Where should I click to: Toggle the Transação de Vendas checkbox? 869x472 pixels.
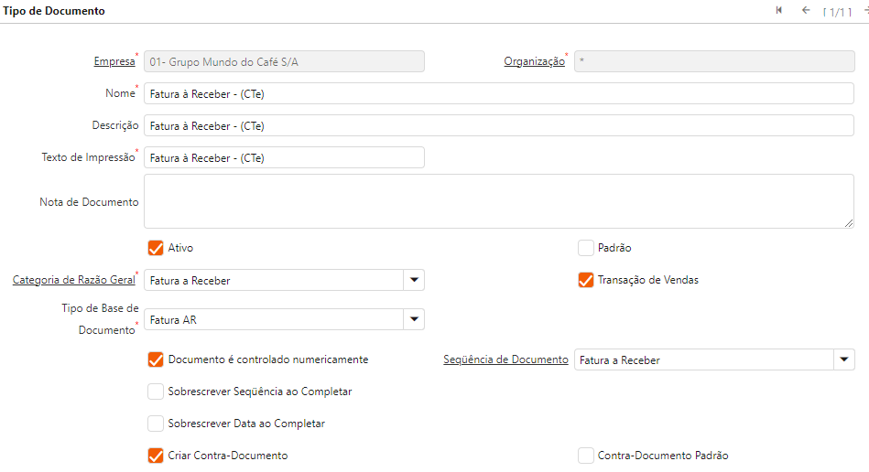[x=586, y=280]
